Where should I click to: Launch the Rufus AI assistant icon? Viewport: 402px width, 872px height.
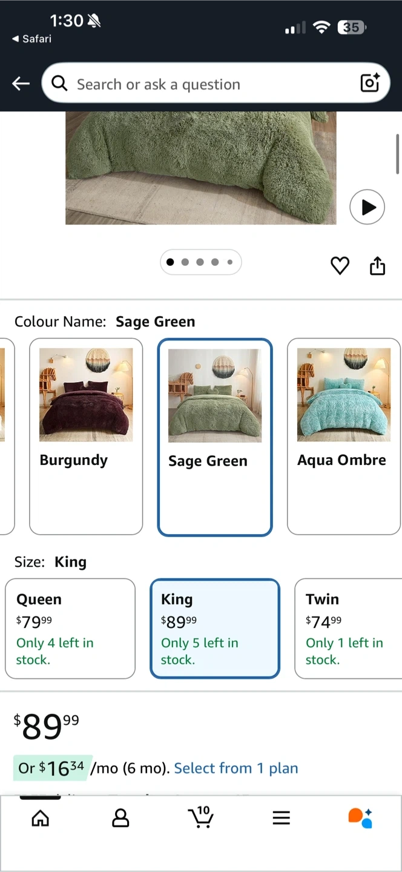click(x=360, y=817)
